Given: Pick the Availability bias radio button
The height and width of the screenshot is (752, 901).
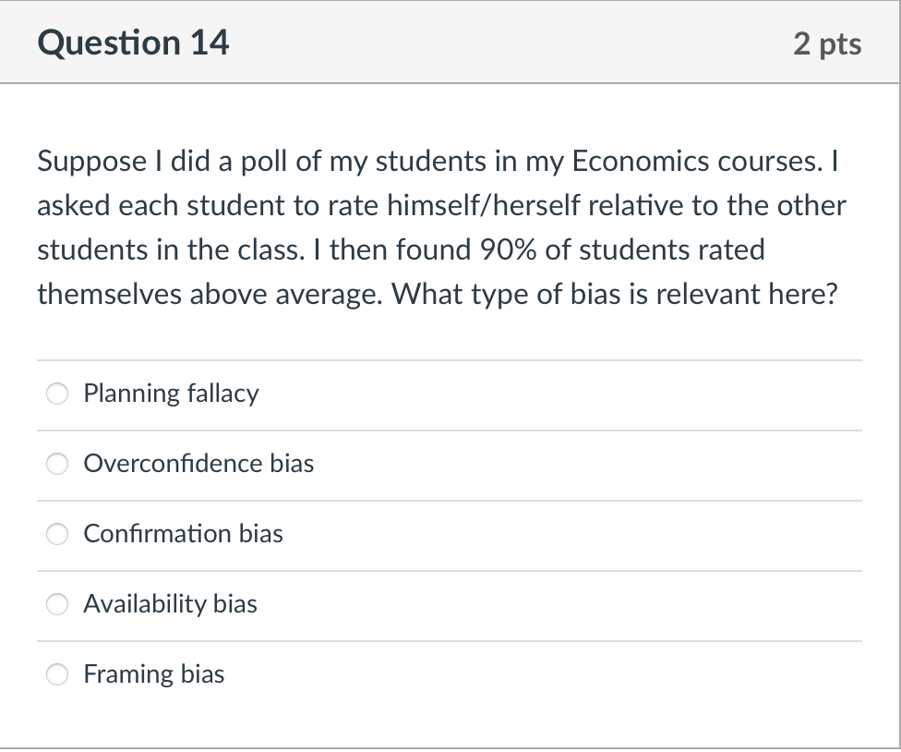Looking at the screenshot, I should 58,605.
